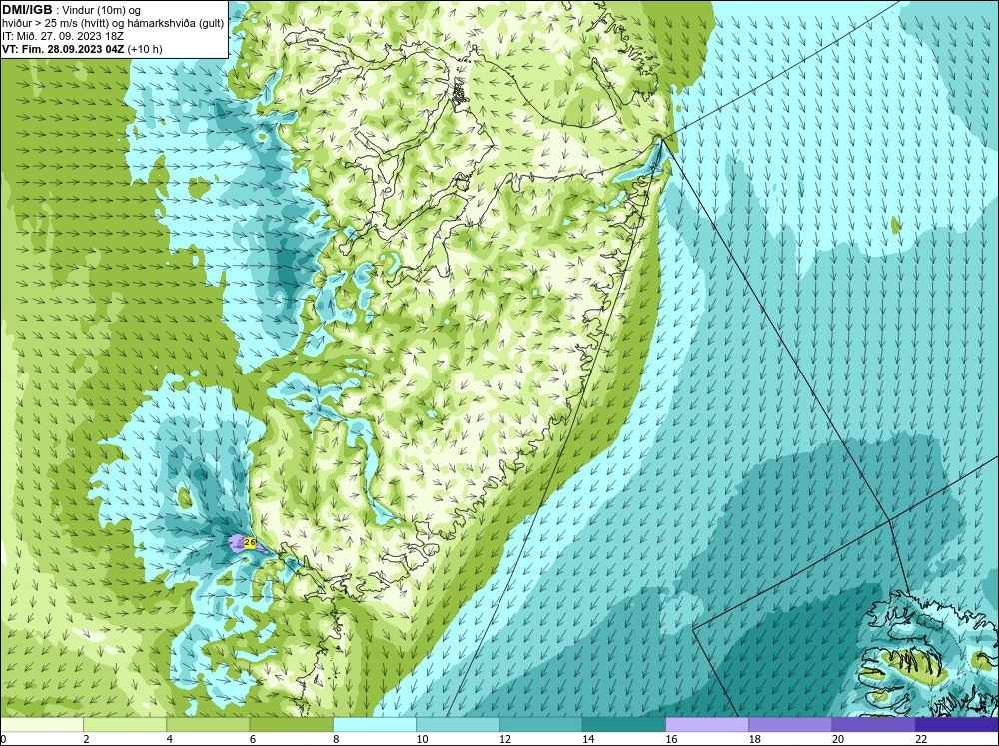The width and height of the screenshot is (999, 746).
Task: Click the hviður > 25 m/s description line
Action: [x=113, y=24]
